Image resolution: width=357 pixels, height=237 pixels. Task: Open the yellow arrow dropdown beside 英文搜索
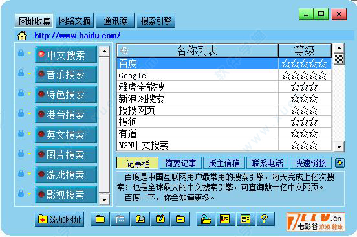[29, 133]
